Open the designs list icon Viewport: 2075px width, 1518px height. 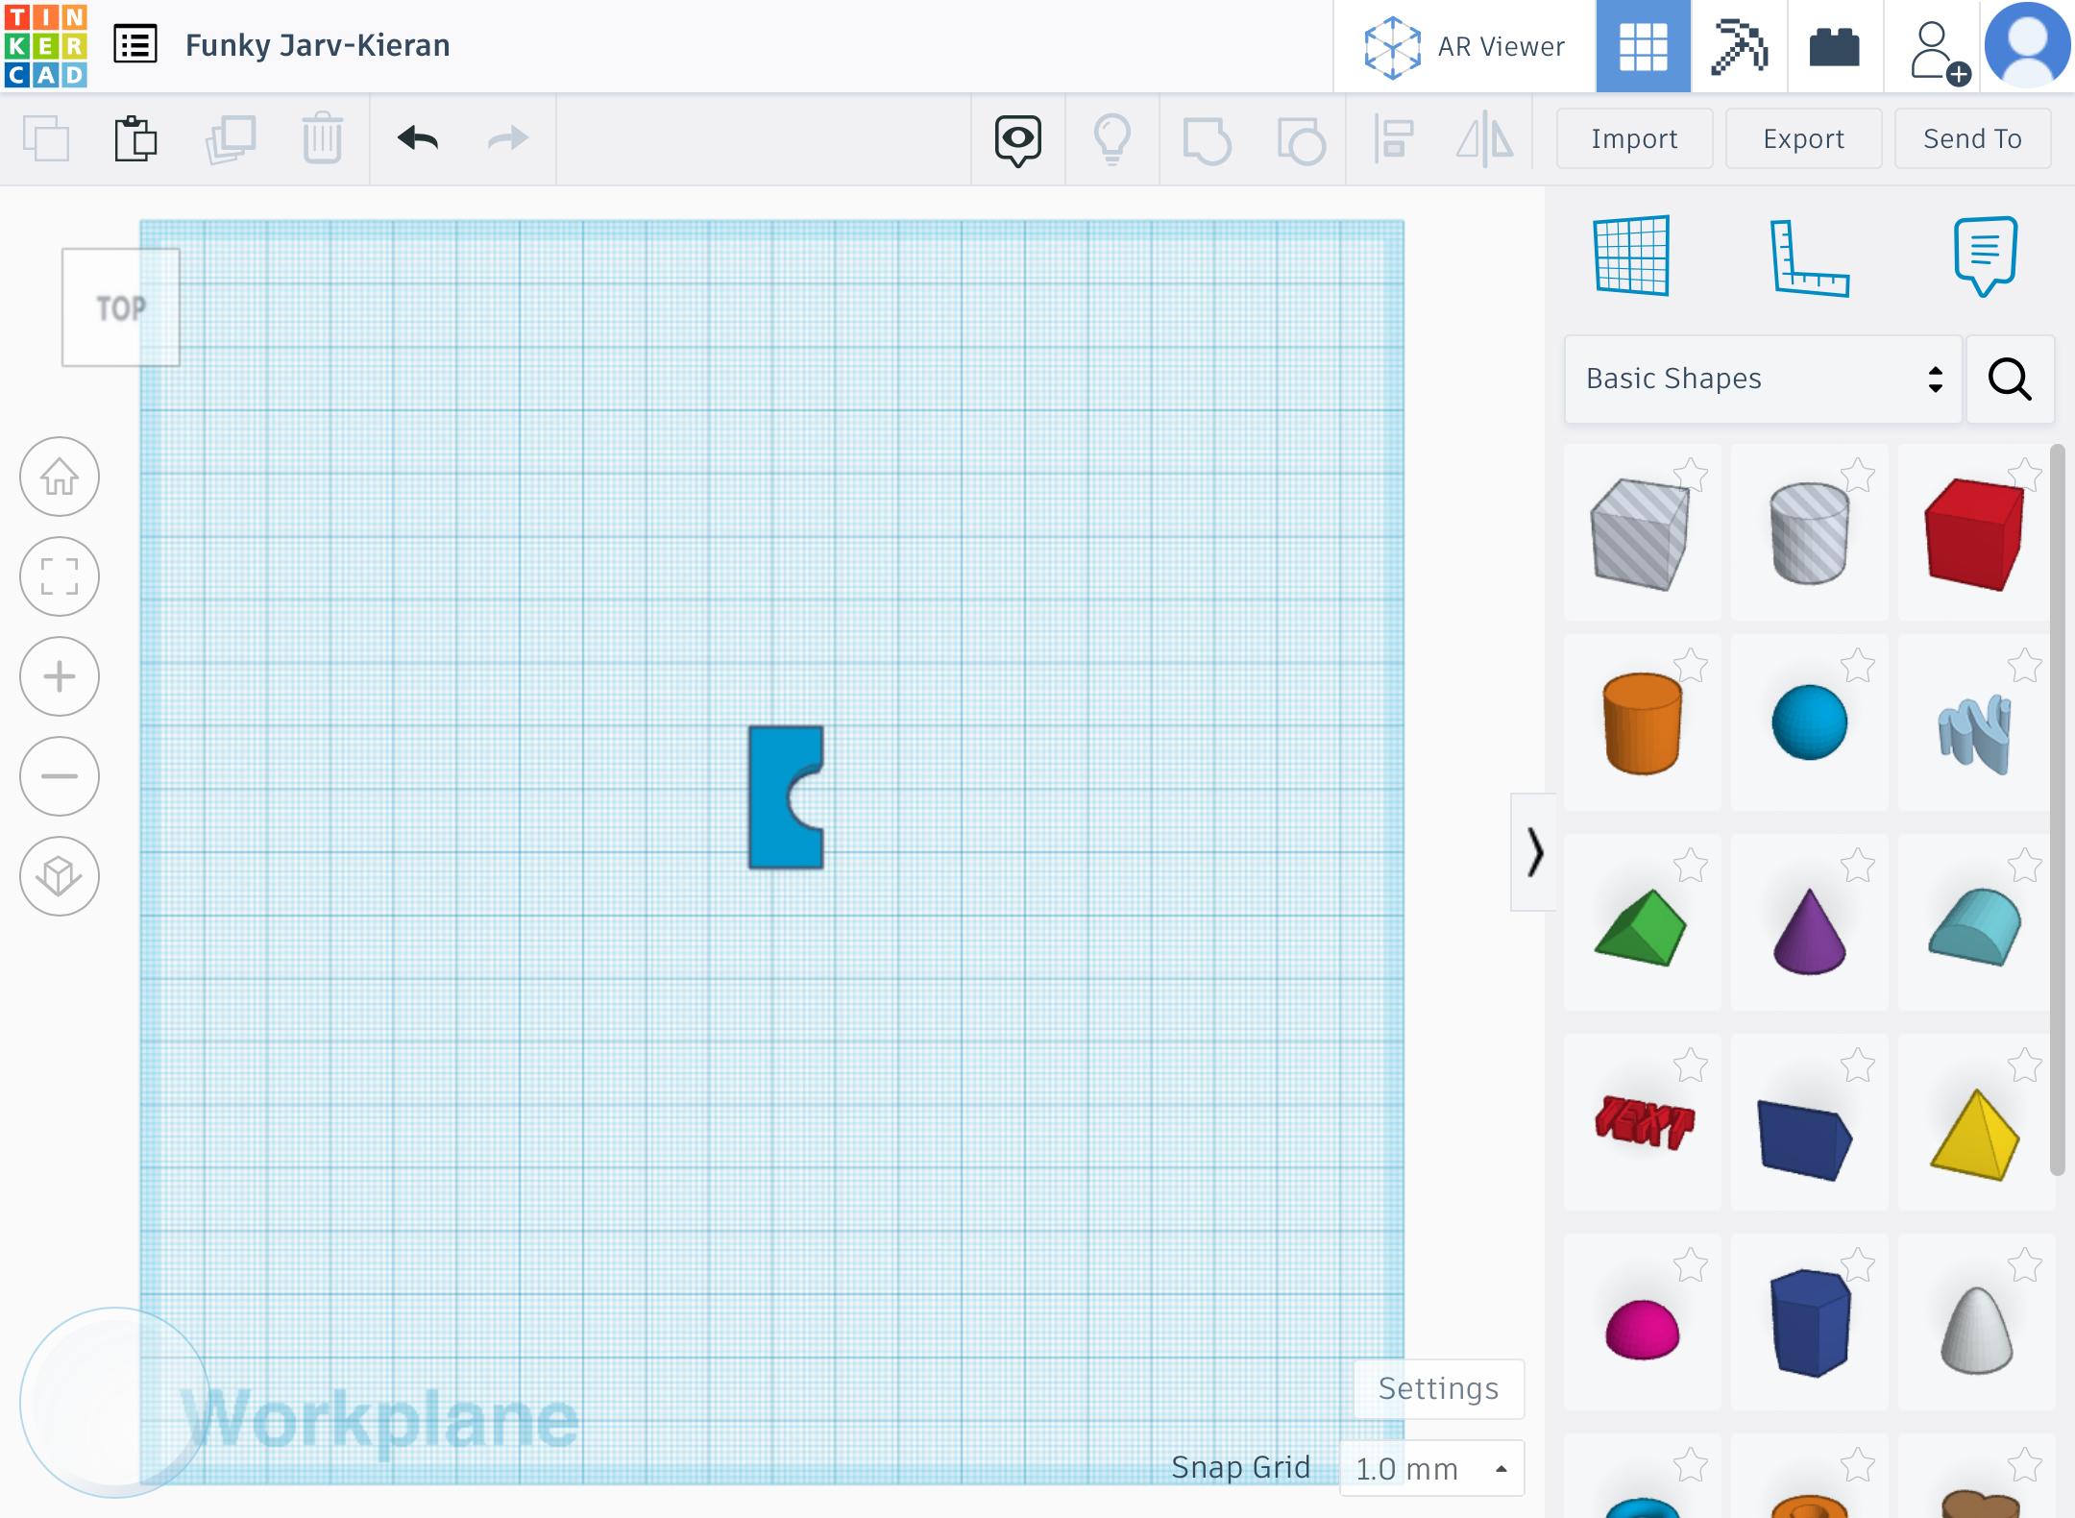134,45
